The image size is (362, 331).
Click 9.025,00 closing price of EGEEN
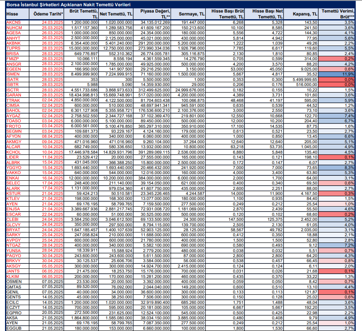[308, 69]
